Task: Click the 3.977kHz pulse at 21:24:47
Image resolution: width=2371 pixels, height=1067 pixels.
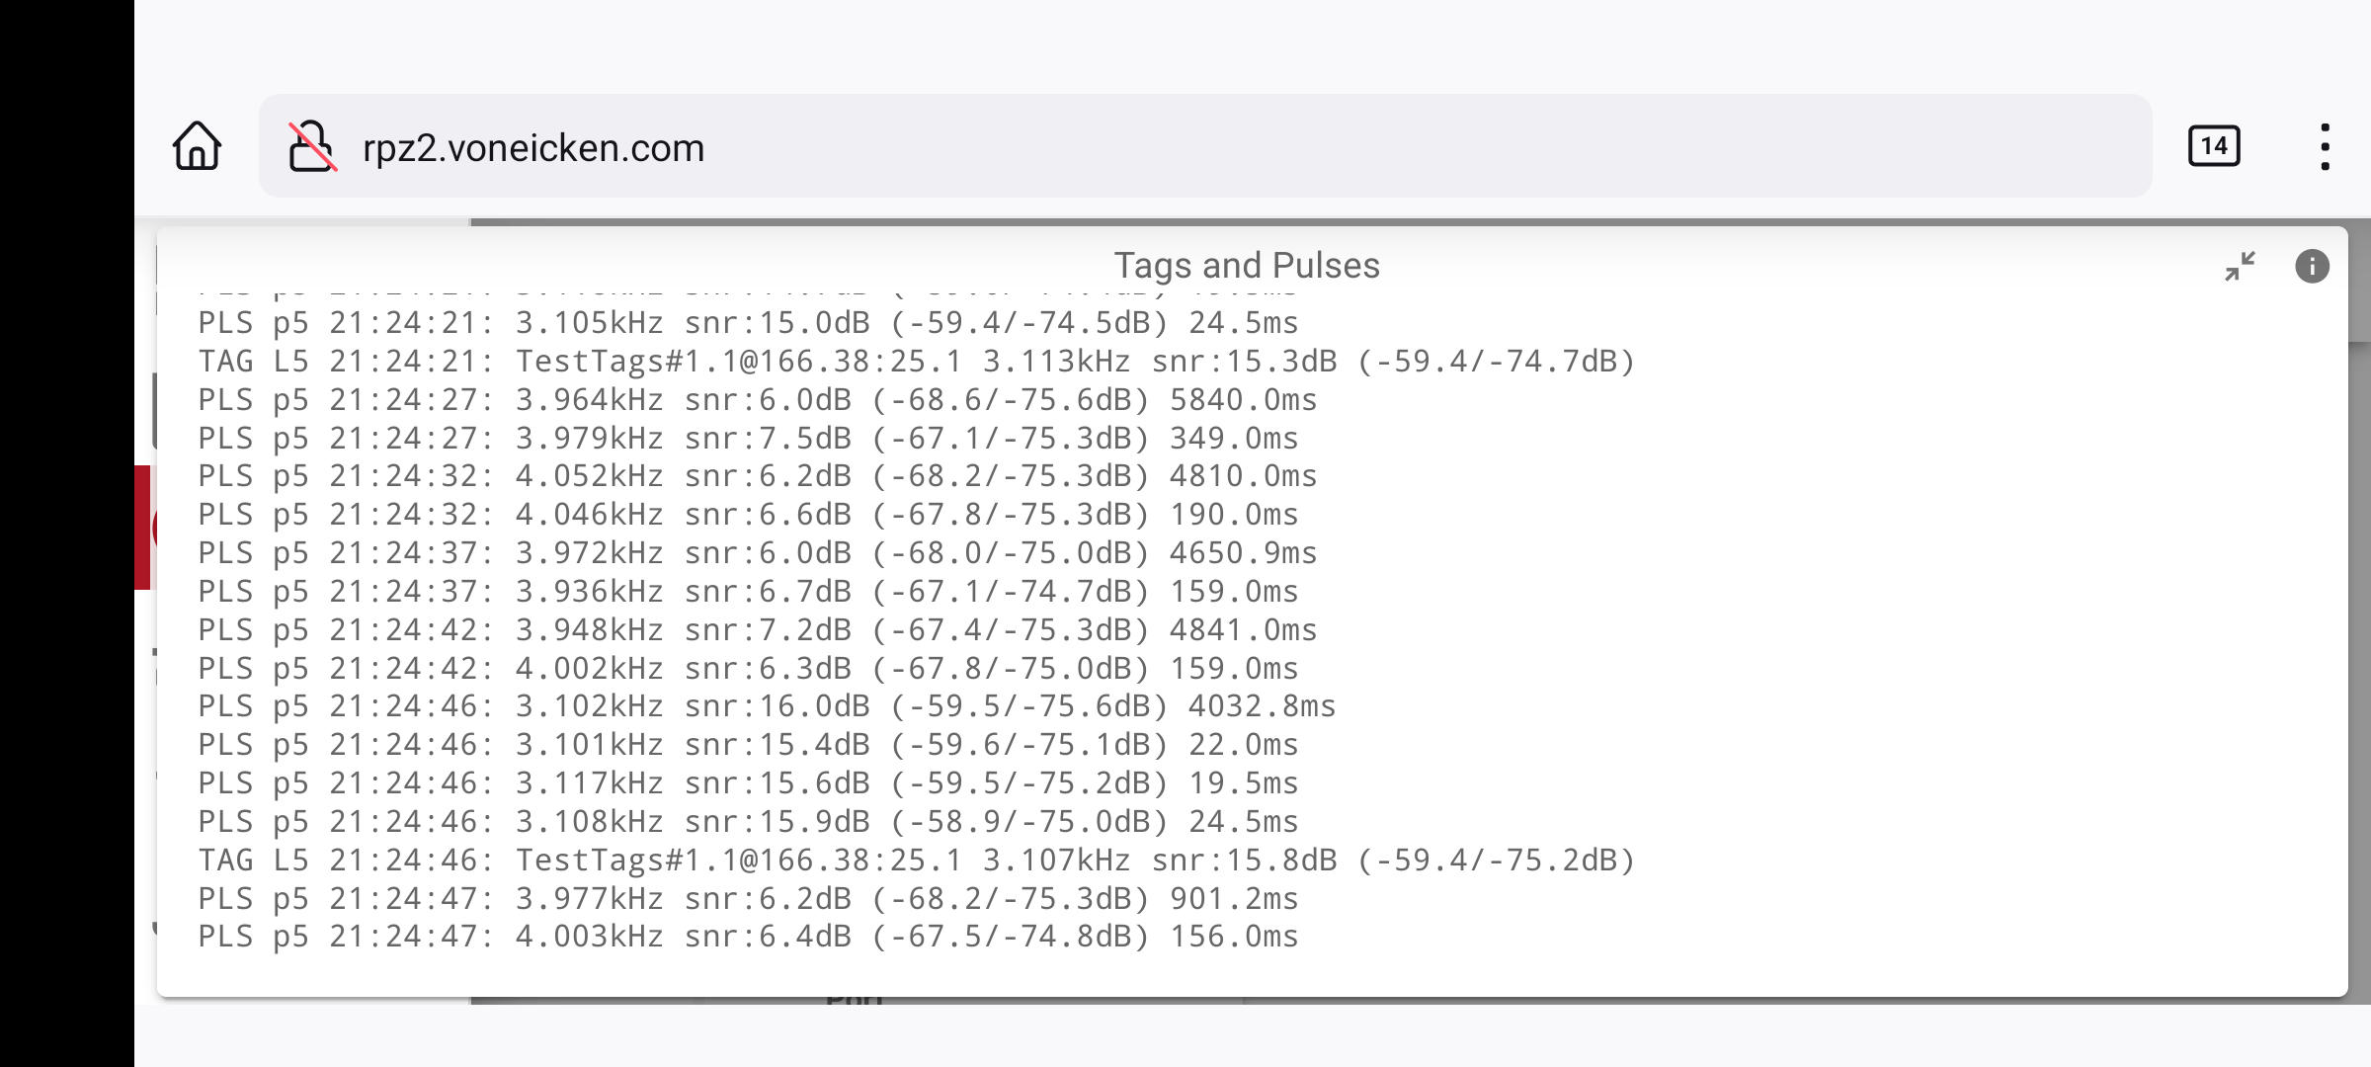Action: click(748, 899)
